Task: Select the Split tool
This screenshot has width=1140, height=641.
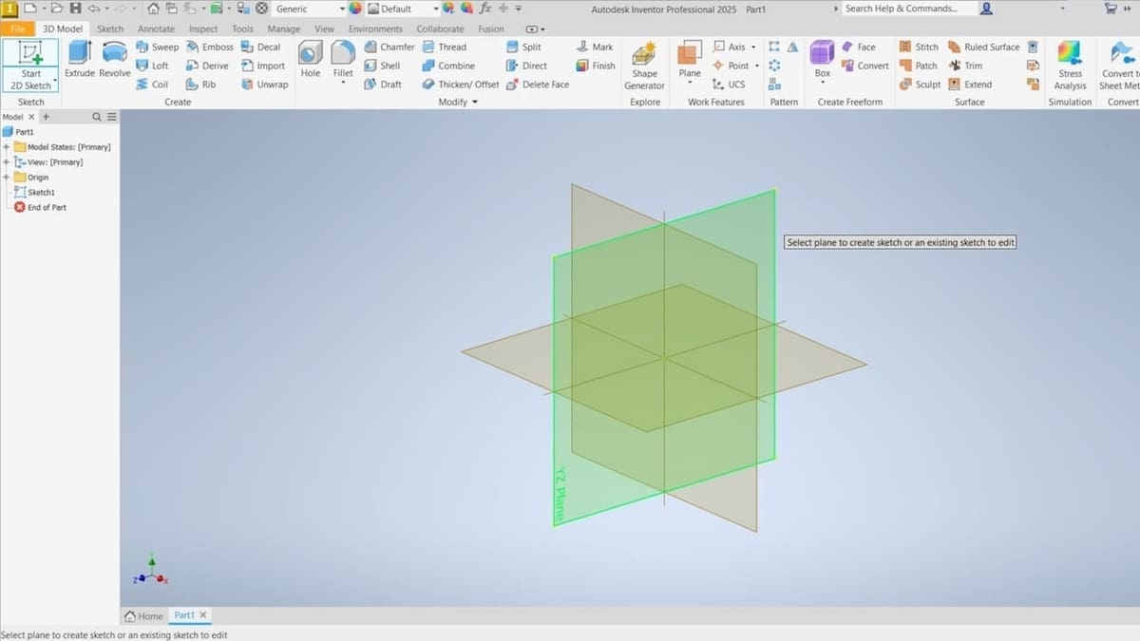Action: (523, 47)
